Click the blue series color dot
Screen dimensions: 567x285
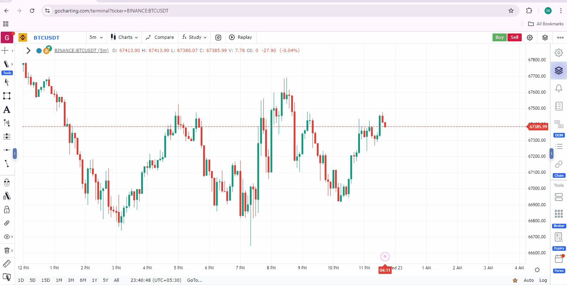pyautogui.click(x=39, y=51)
